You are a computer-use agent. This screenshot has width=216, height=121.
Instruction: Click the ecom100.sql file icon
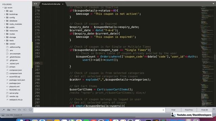click(x=7, y=77)
